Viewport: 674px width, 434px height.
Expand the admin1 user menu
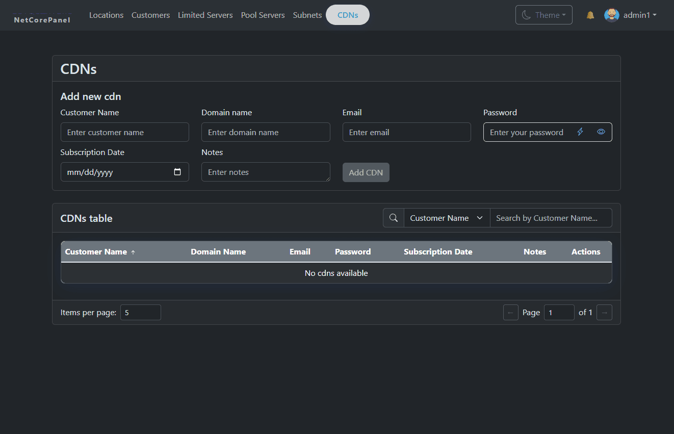coord(640,15)
